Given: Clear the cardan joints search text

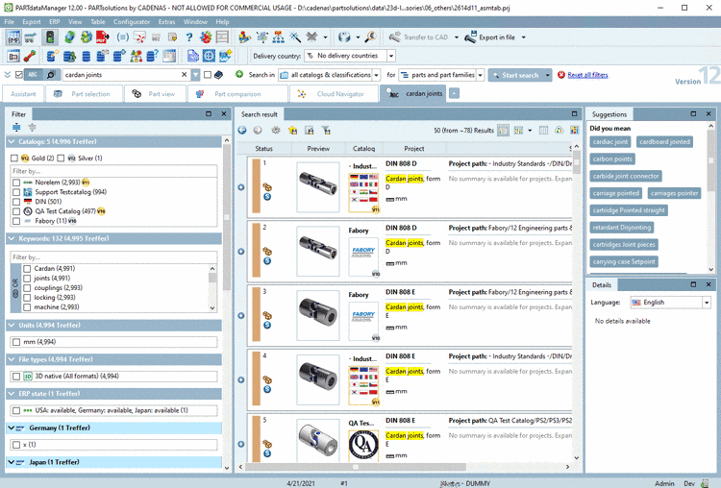Looking at the screenshot, I should pyautogui.click(x=184, y=74).
